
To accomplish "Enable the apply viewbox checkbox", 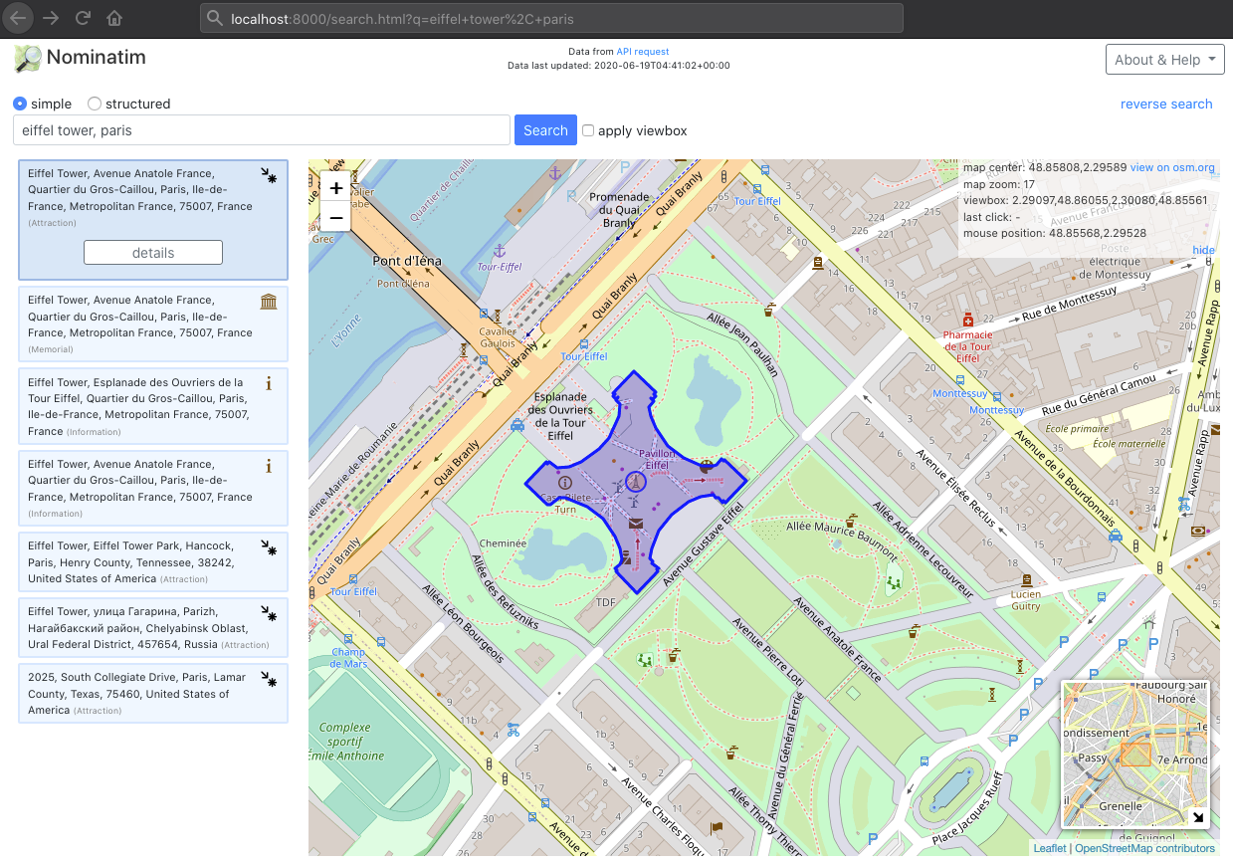I will (x=588, y=130).
